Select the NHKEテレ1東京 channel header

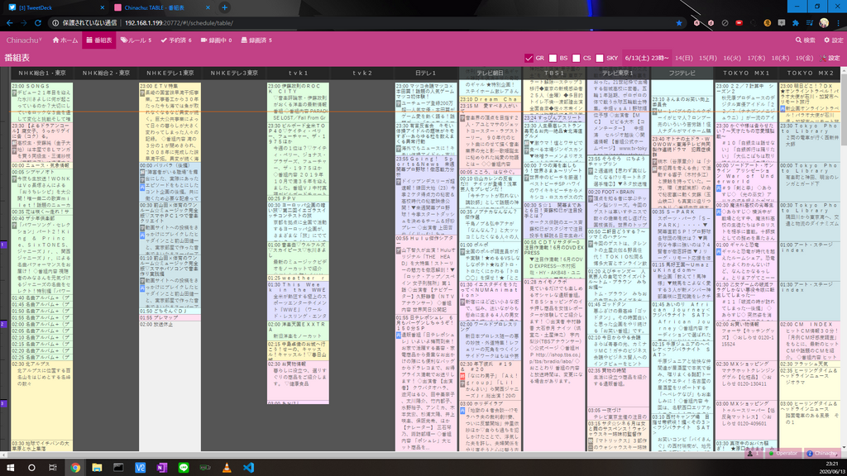pos(170,73)
